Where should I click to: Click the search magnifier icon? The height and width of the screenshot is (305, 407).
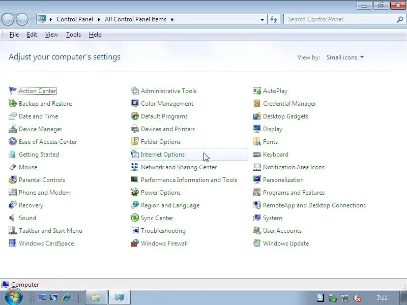(400, 19)
